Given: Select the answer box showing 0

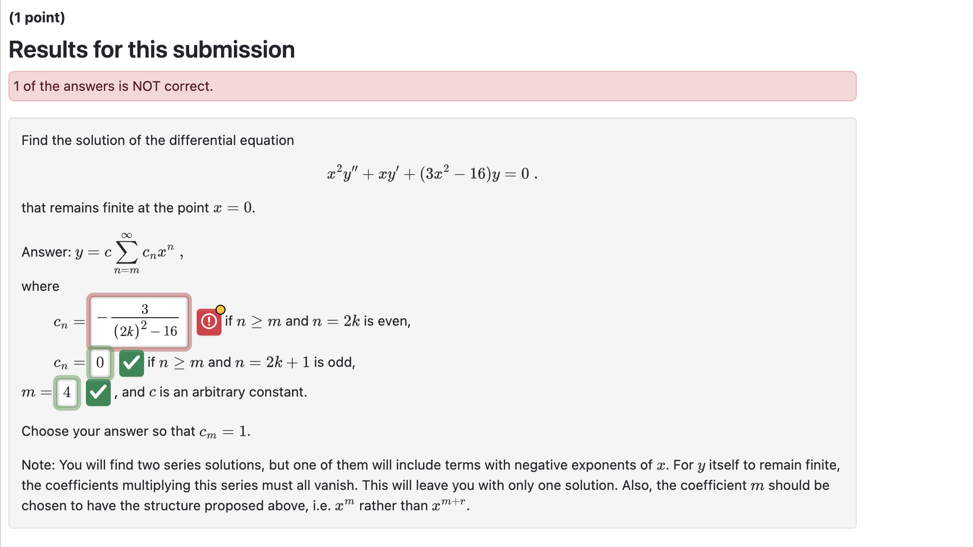Looking at the screenshot, I should pos(101,363).
